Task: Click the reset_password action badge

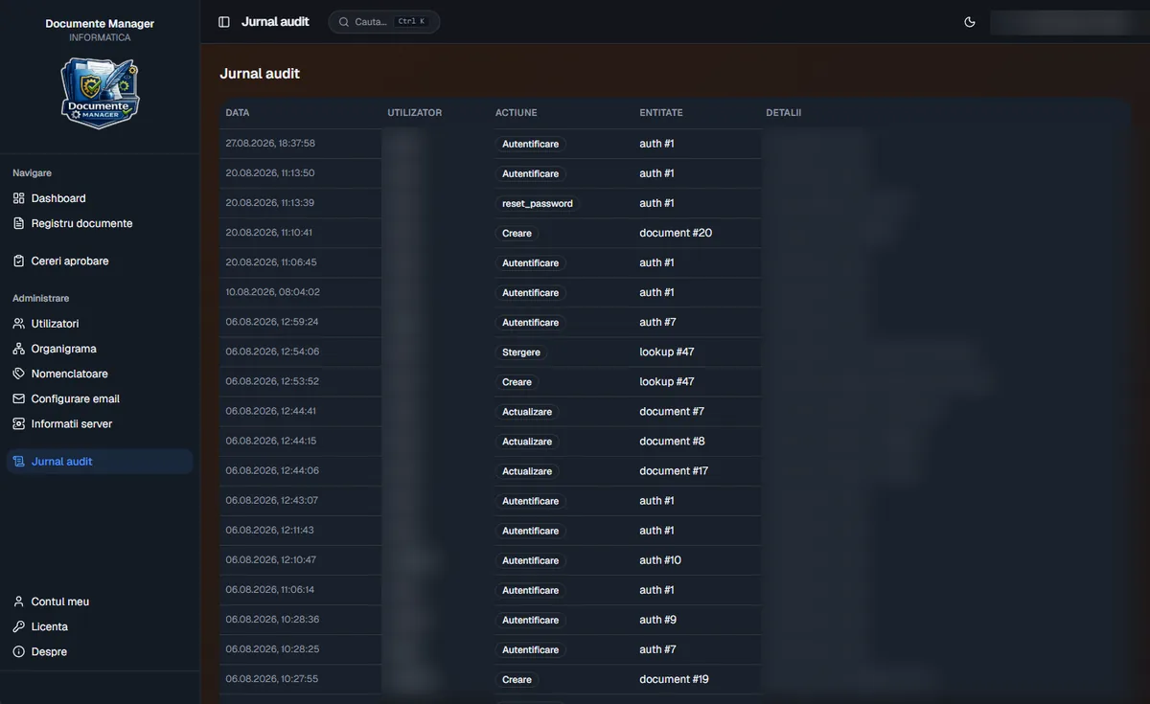Action: (538, 203)
